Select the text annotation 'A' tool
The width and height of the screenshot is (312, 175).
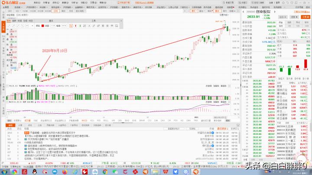[89, 26]
